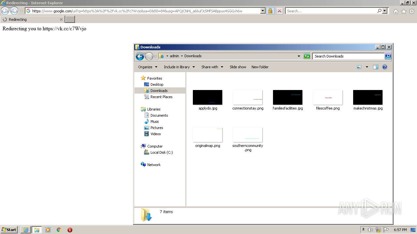Click the security lock icon in address bar

click(270, 11)
